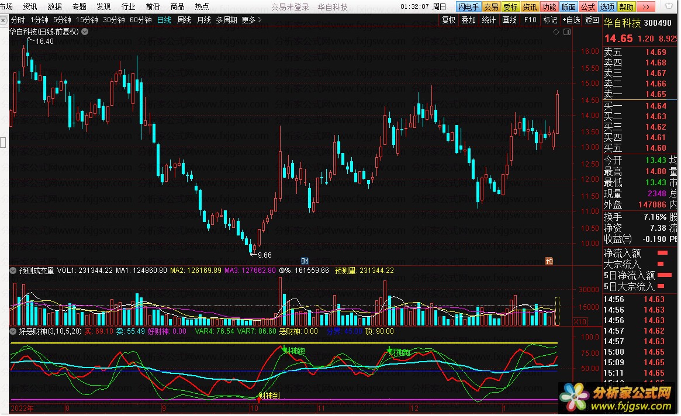This screenshot has width=681, height=416.
Task: Click the 交易未登录 login status text
Action: click(x=290, y=7)
